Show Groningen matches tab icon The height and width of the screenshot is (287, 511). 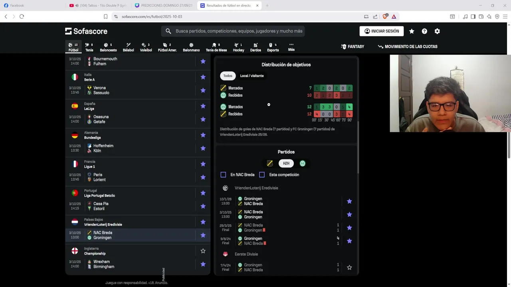[x=303, y=163]
